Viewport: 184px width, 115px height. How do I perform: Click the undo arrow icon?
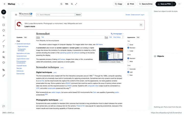(19, 4)
